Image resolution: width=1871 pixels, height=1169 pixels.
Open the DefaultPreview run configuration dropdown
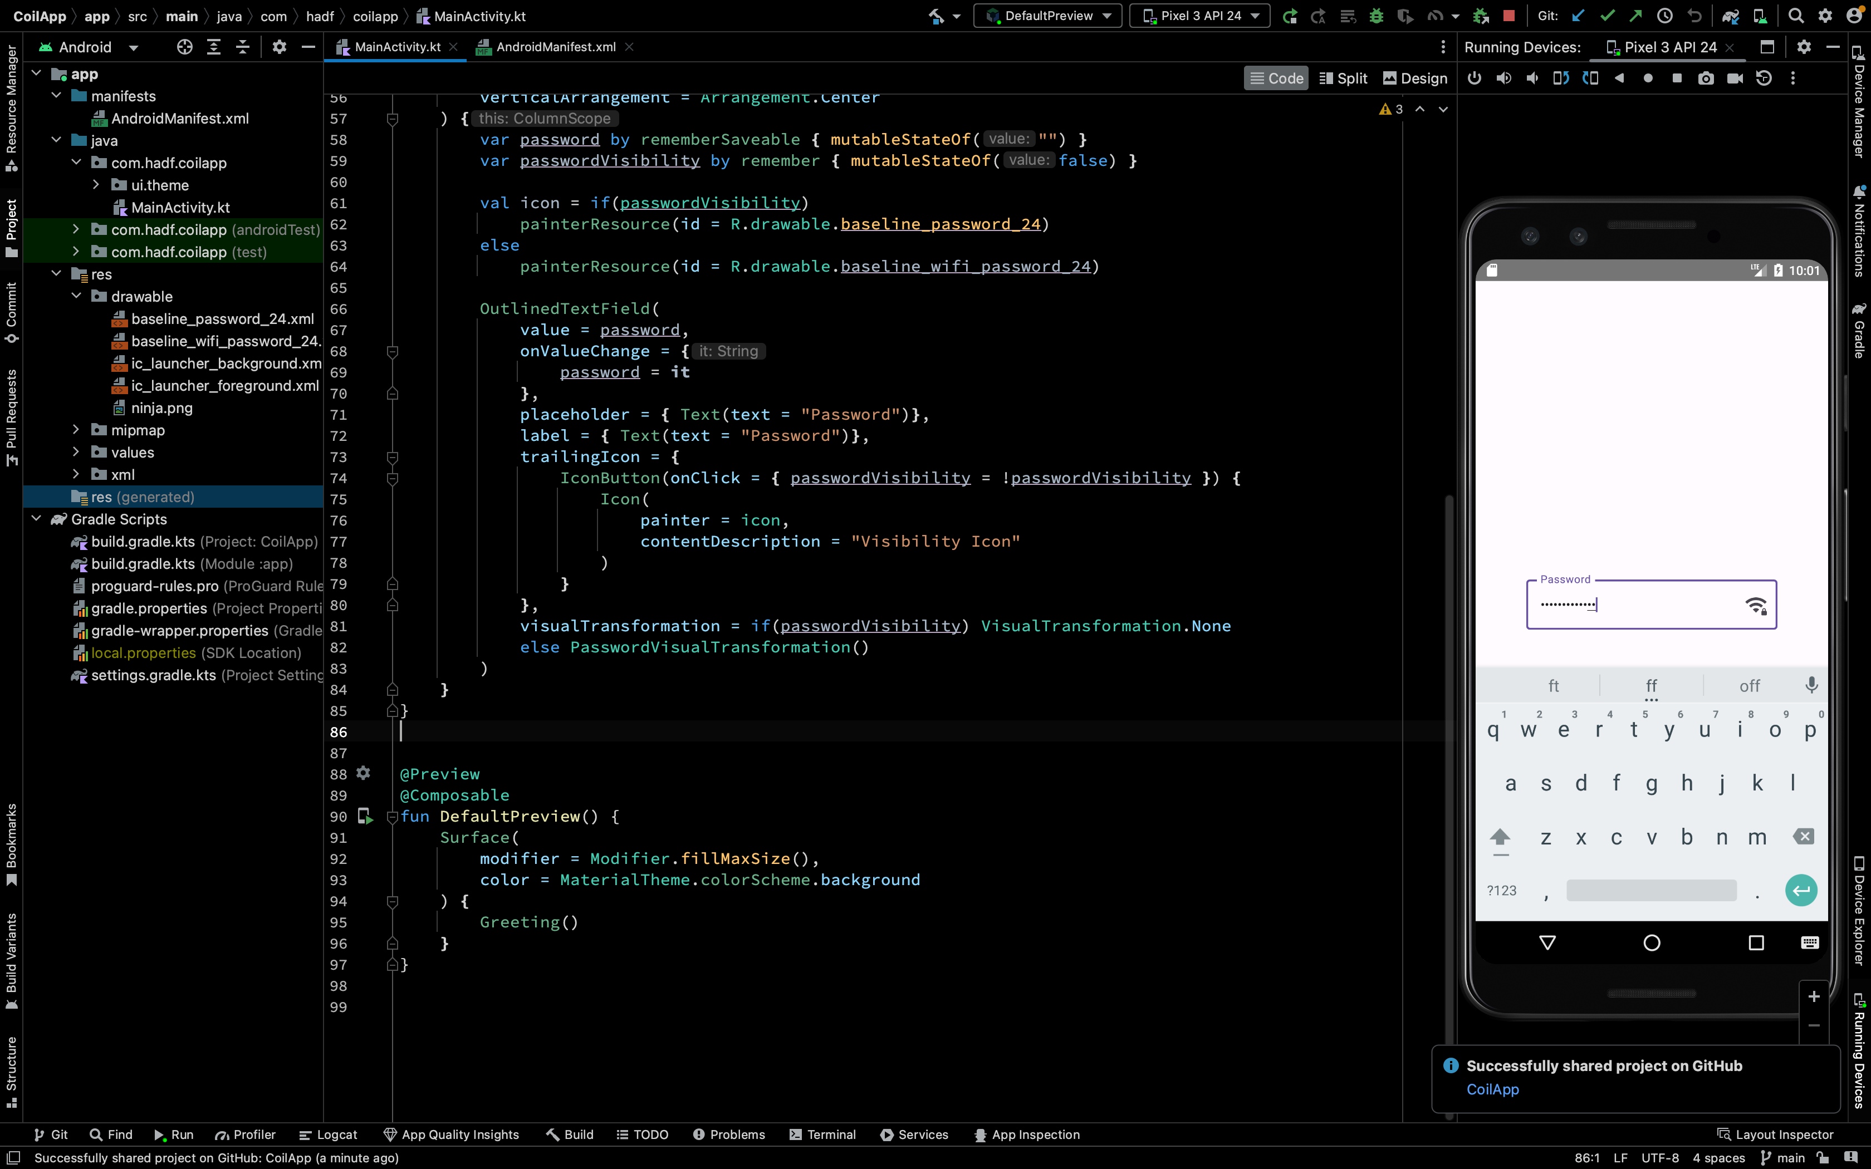pyautogui.click(x=1047, y=16)
